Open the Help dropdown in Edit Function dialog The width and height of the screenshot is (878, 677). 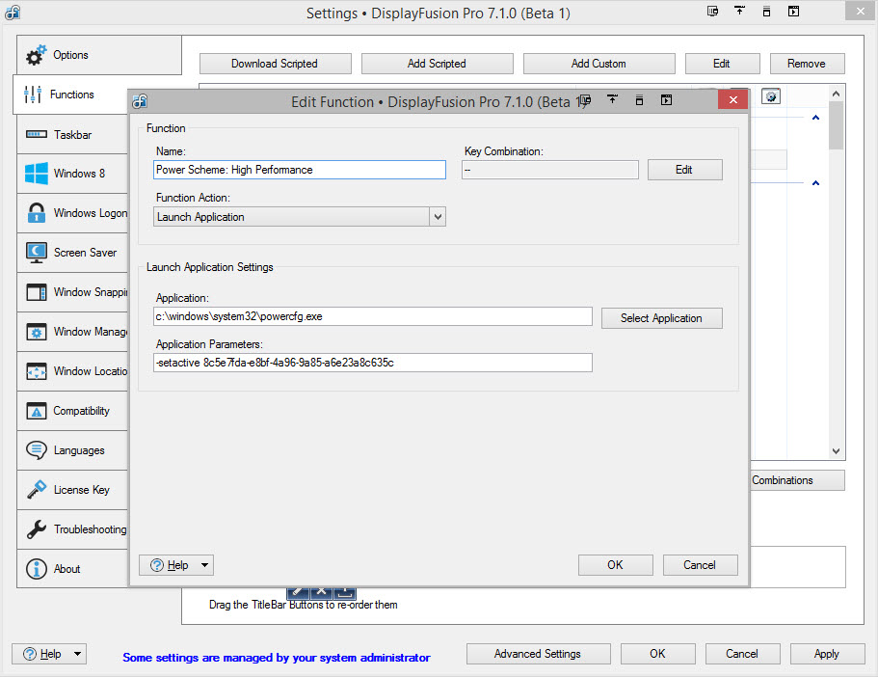click(x=175, y=565)
